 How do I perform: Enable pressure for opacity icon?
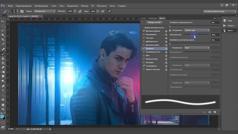click(80, 11)
